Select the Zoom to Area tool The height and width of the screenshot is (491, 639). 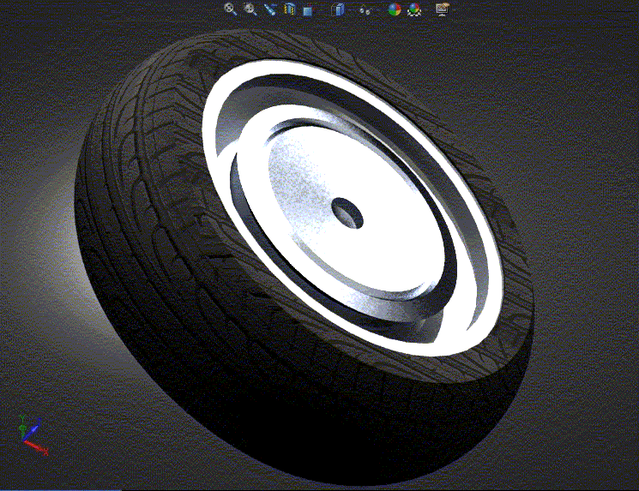point(250,9)
